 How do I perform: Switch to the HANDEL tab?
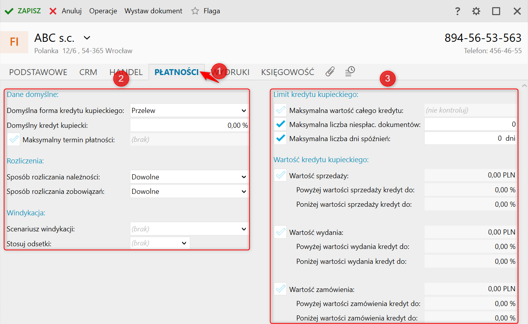126,72
